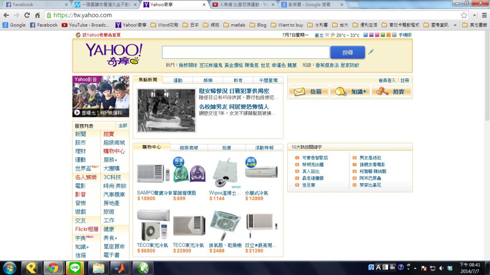The image size is (490, 275).
Task: Click the play icon on the Yahoo影音 video
Action: [x=77, y=113]
